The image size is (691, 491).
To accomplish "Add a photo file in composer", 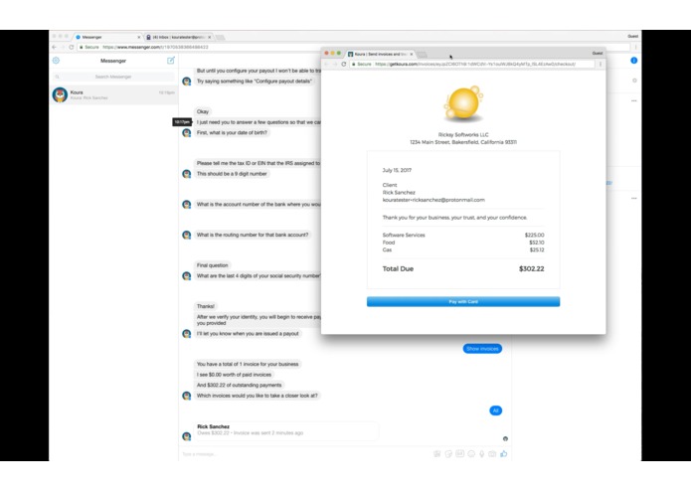I will tap(436, 454).
